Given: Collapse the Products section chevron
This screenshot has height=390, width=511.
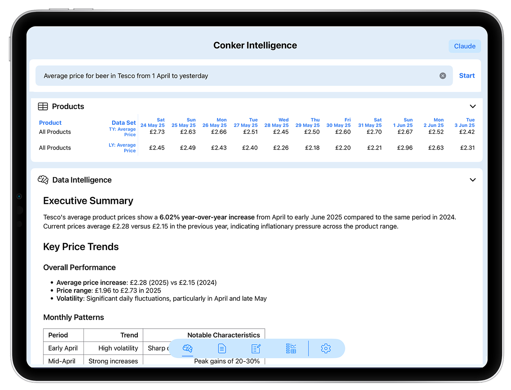Looking at the screenshot, I should 472,106.
